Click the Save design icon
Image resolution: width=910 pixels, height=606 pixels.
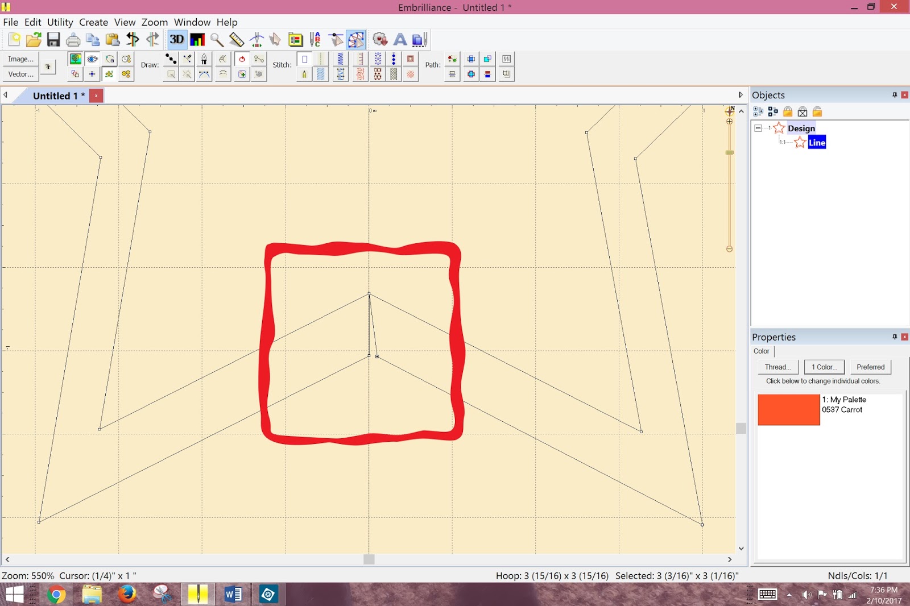coord(53,39)
